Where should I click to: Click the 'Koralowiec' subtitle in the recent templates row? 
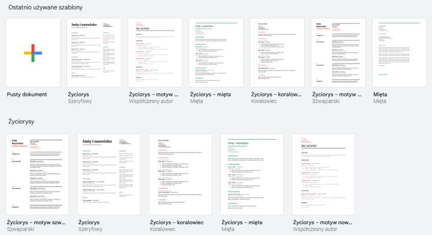[263, 101]
